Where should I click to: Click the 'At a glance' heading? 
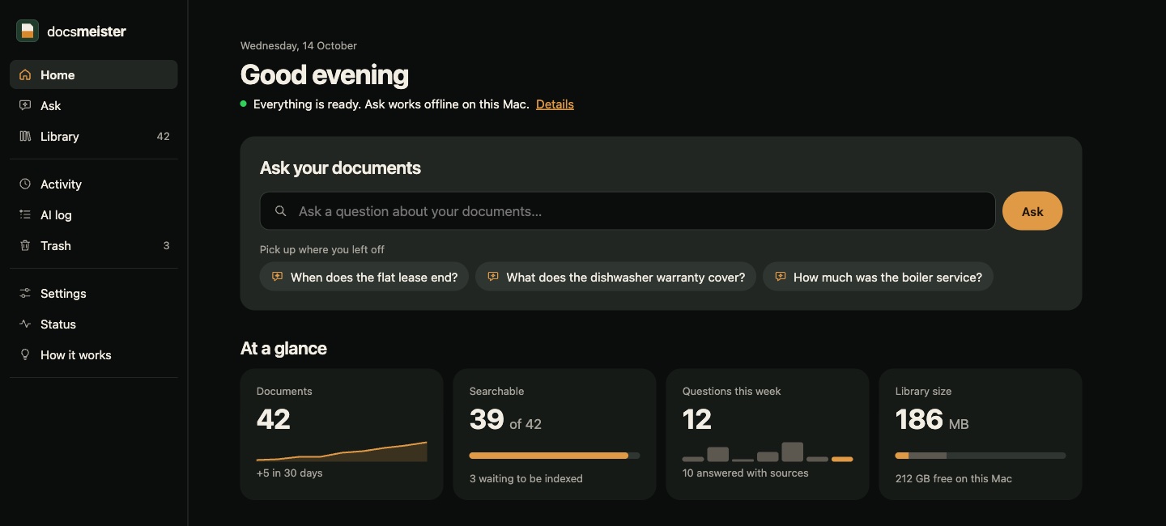pos(283,348)
